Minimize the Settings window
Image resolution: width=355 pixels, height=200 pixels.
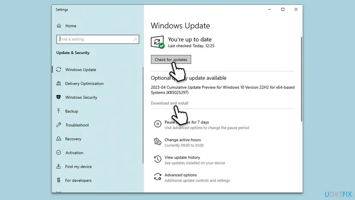click(x=269, y=9)
